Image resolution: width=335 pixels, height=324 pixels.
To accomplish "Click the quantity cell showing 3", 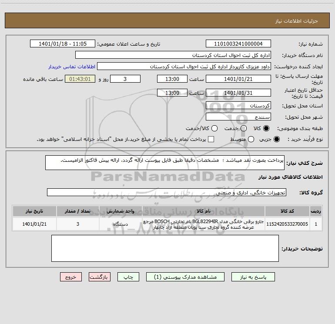I will [x=78, y=224].
